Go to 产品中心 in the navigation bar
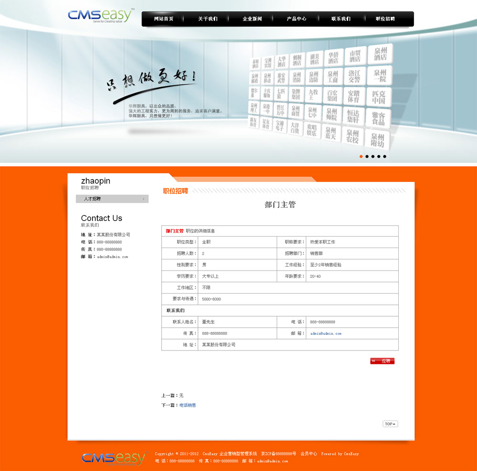The width and height of the screenshot is (477, 471). 296,19
